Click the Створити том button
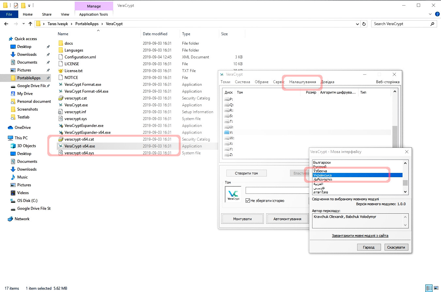This screenshot has height=292, width=441. pyautogui.click(x=246, y=173)
